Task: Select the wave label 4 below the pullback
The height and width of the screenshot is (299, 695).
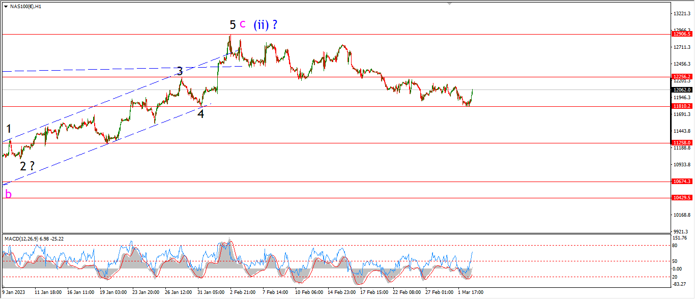Action: (201, 114)
